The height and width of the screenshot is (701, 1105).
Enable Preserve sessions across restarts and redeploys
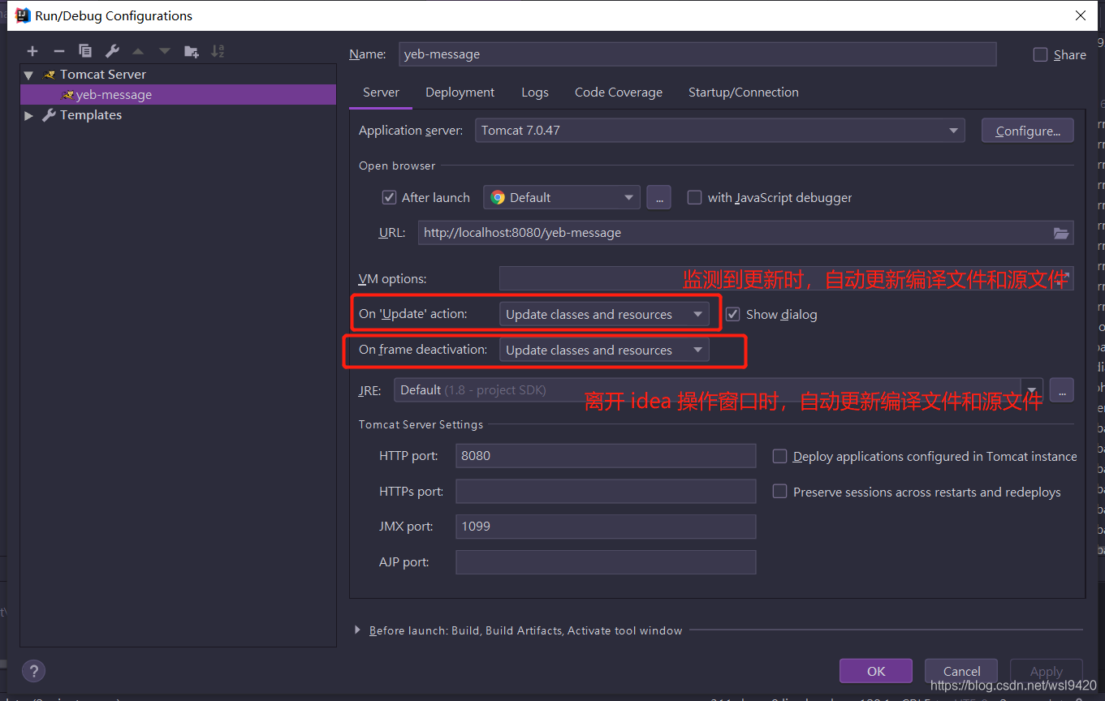[x=779, y=492]
